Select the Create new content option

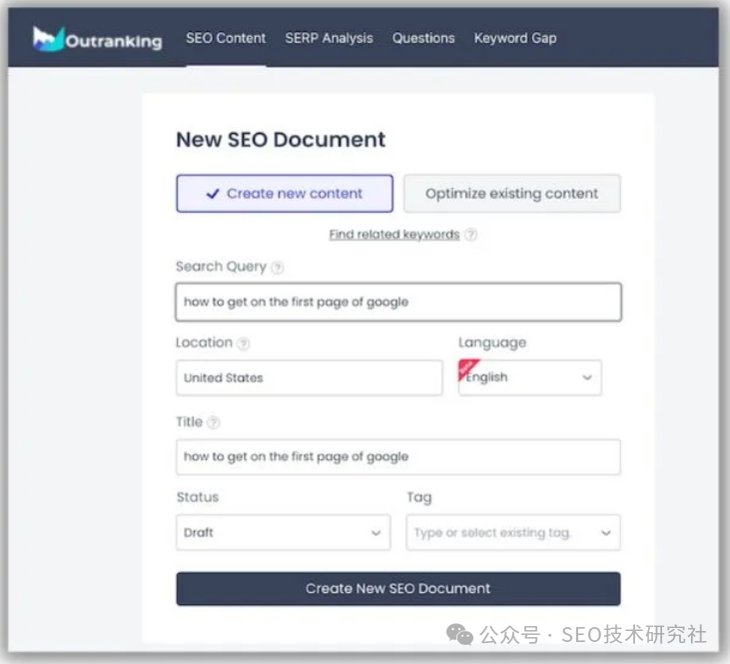click(x=285, y=194)
